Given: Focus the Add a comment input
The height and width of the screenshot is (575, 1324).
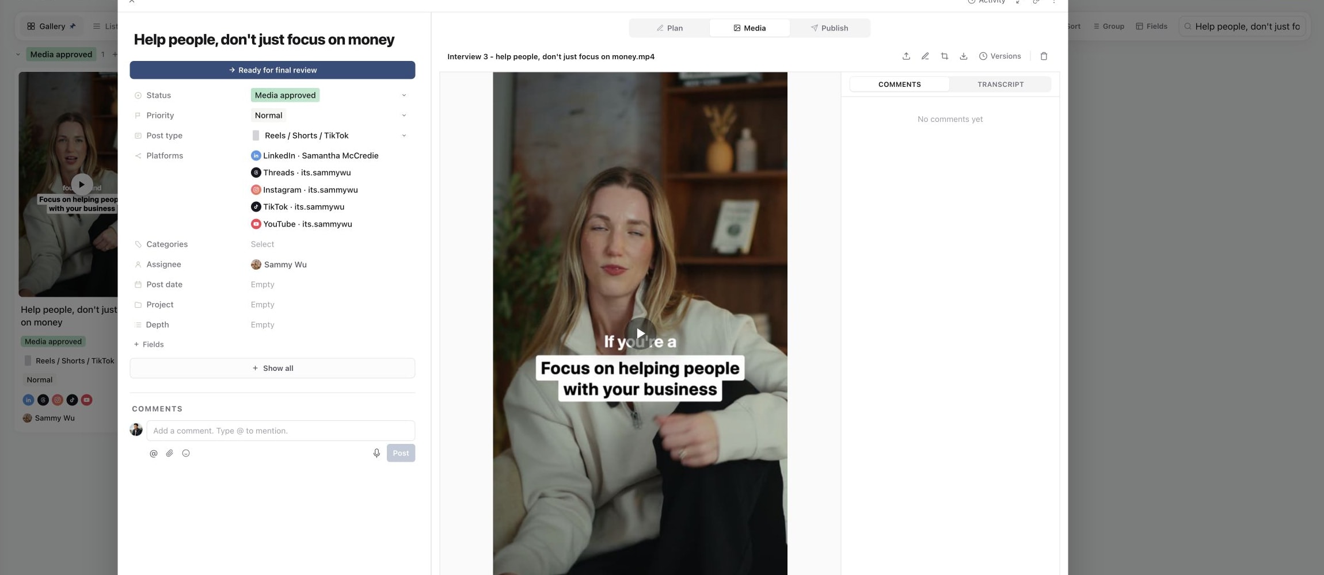Looking at the screenshot, I should coord(281,431).
